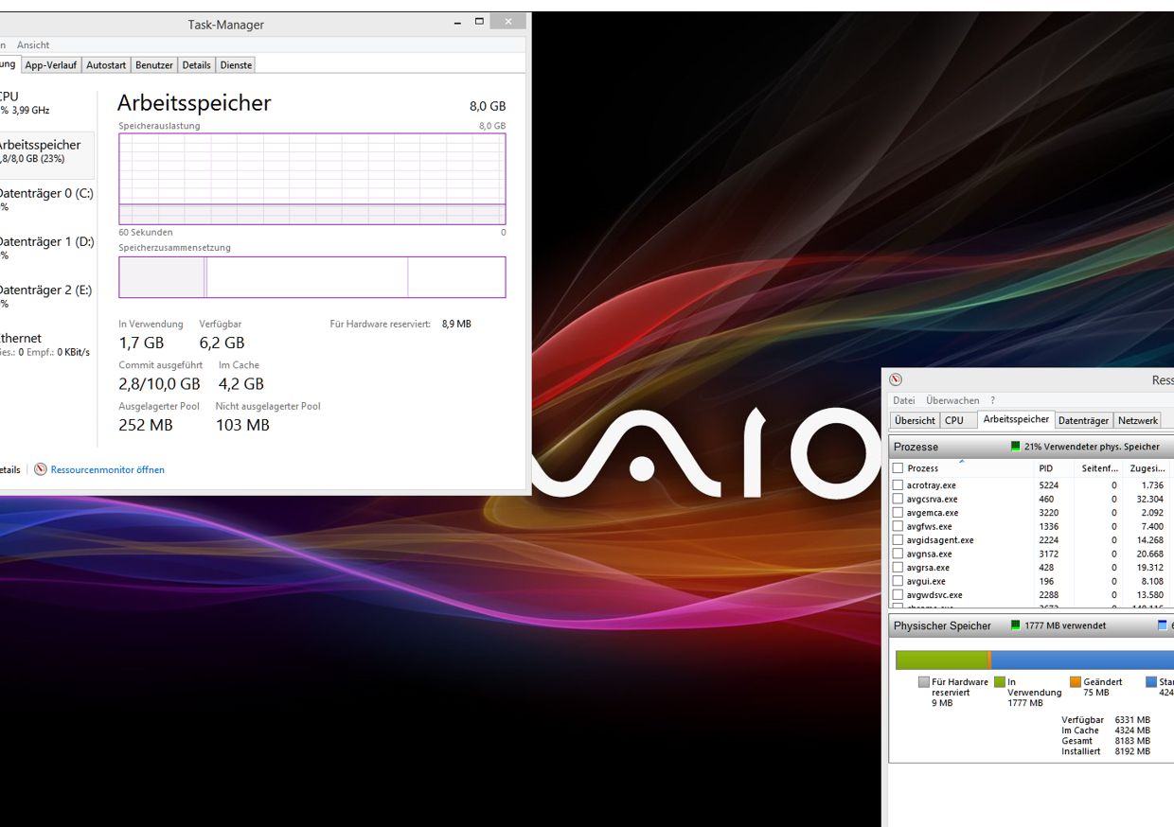Maximize the Task-Manager window
This screenshot has width=1174, height=827.
pos(480,22)
